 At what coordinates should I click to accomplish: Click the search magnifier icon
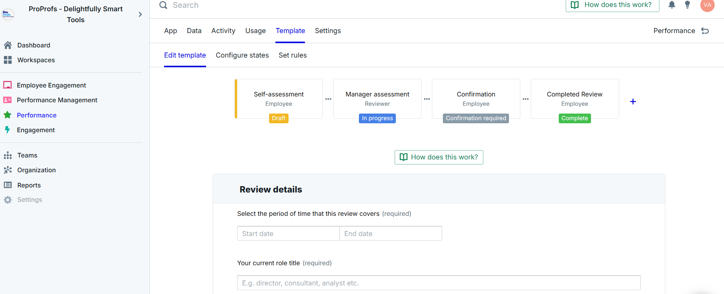tap(163, 5)
